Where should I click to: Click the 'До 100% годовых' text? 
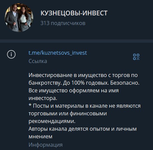point(85,83)
